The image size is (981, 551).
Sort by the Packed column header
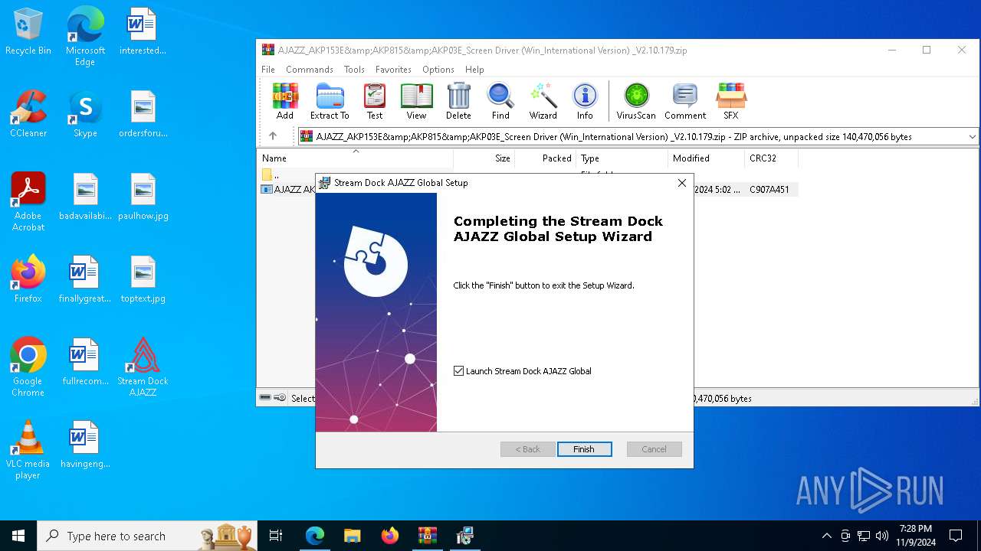(x=546, y=158)
